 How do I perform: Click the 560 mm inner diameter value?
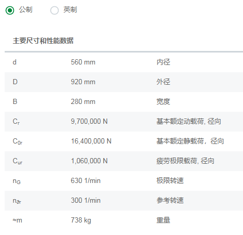(x=83, y=62)
